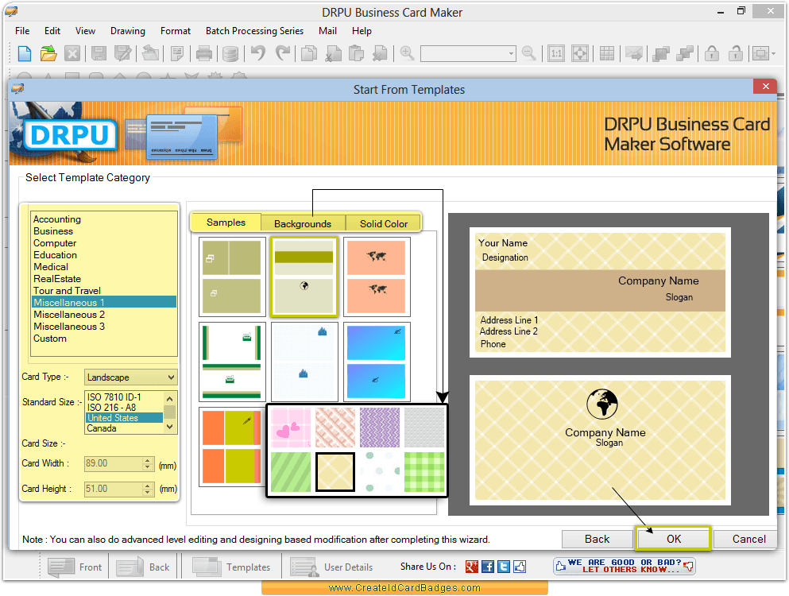Click the Templates button in bottom bar
Viewport: 789px width, 596px height.
tap(231, 567)
